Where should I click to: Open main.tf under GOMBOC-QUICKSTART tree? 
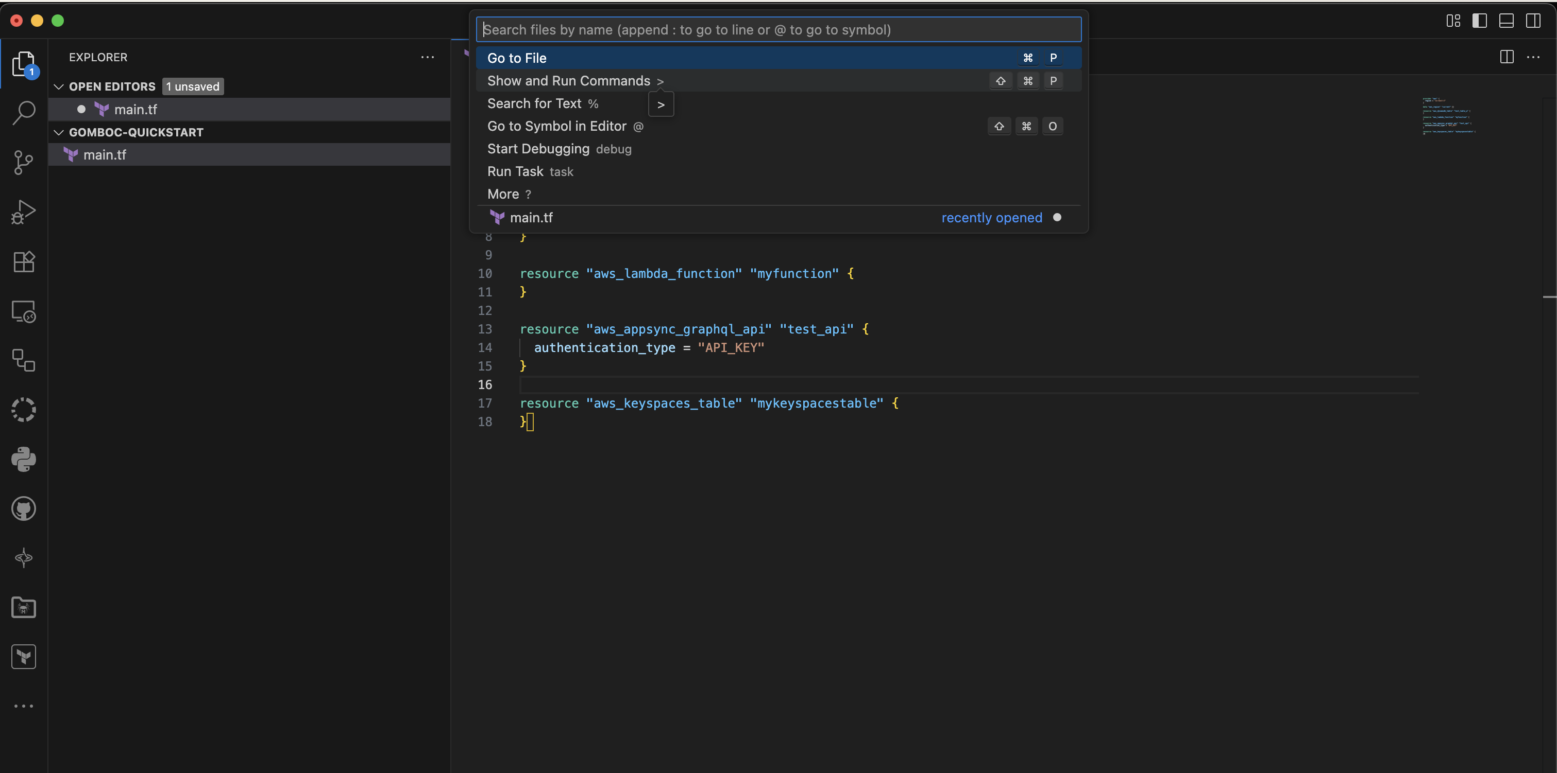[x=105, y=155]
